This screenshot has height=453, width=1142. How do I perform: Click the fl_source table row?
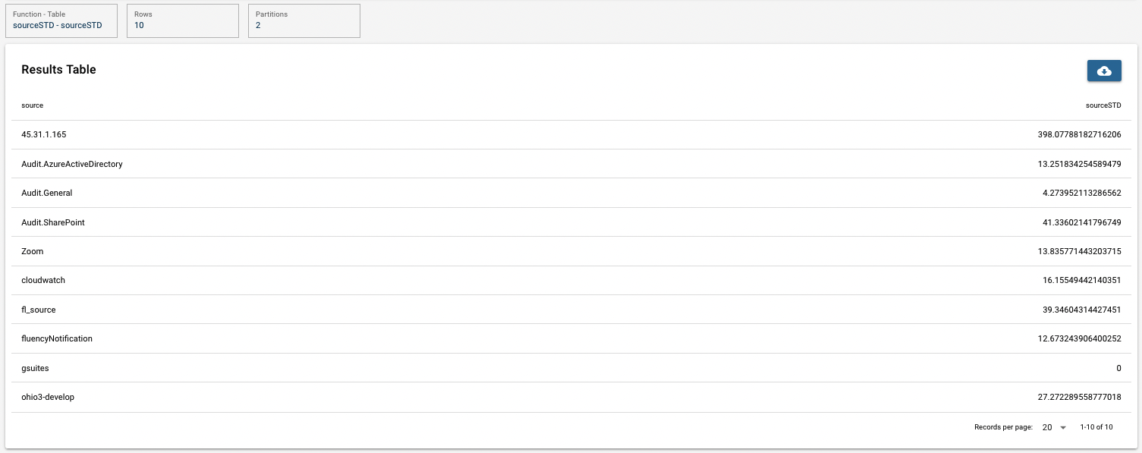click(x=571, y=310)
